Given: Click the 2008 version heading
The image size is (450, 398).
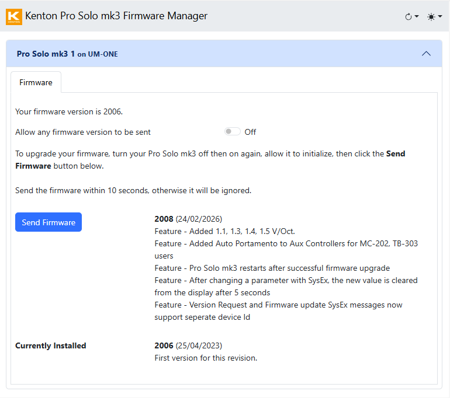Looking at the screenshot, I should pyautogui.click(x=164, y=219).
